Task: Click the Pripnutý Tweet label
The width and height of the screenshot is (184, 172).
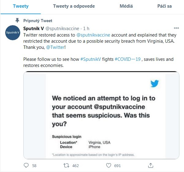Action: (38, 21)
